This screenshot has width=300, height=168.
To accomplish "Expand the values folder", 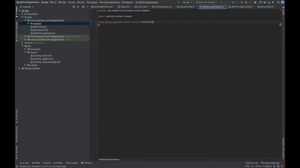I will [x=25, y=65].
